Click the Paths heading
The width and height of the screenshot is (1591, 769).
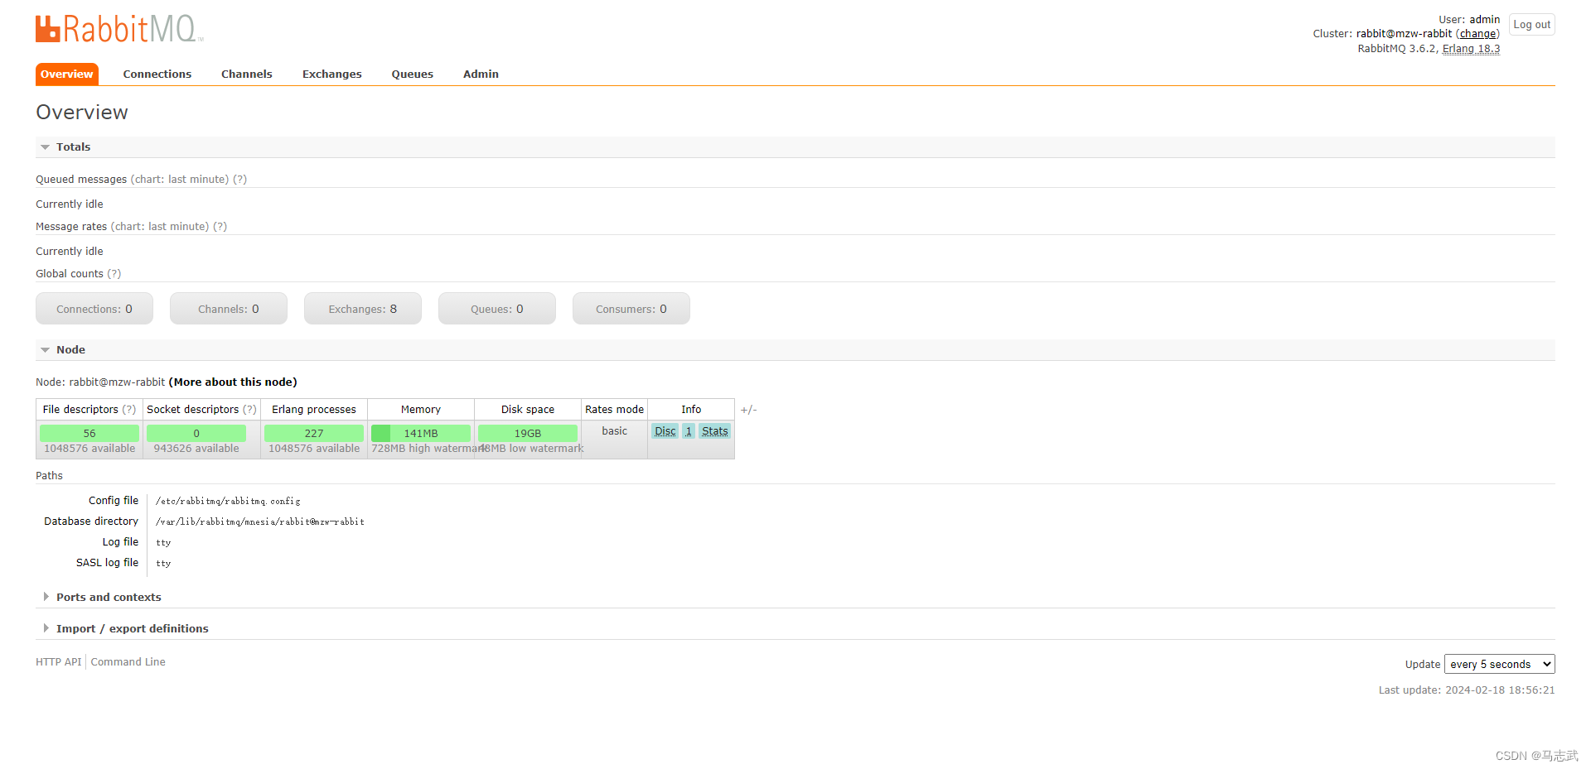[x=49, y=476]
